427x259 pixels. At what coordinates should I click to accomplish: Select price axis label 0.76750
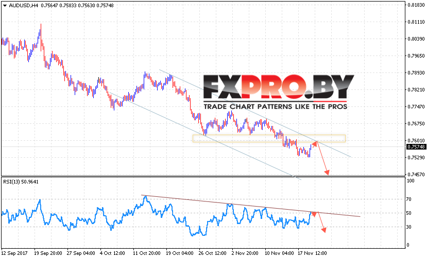(416, 124)
